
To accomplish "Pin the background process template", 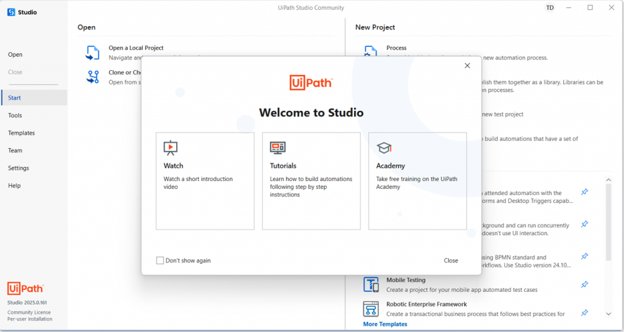I will [x=584, y=224].
